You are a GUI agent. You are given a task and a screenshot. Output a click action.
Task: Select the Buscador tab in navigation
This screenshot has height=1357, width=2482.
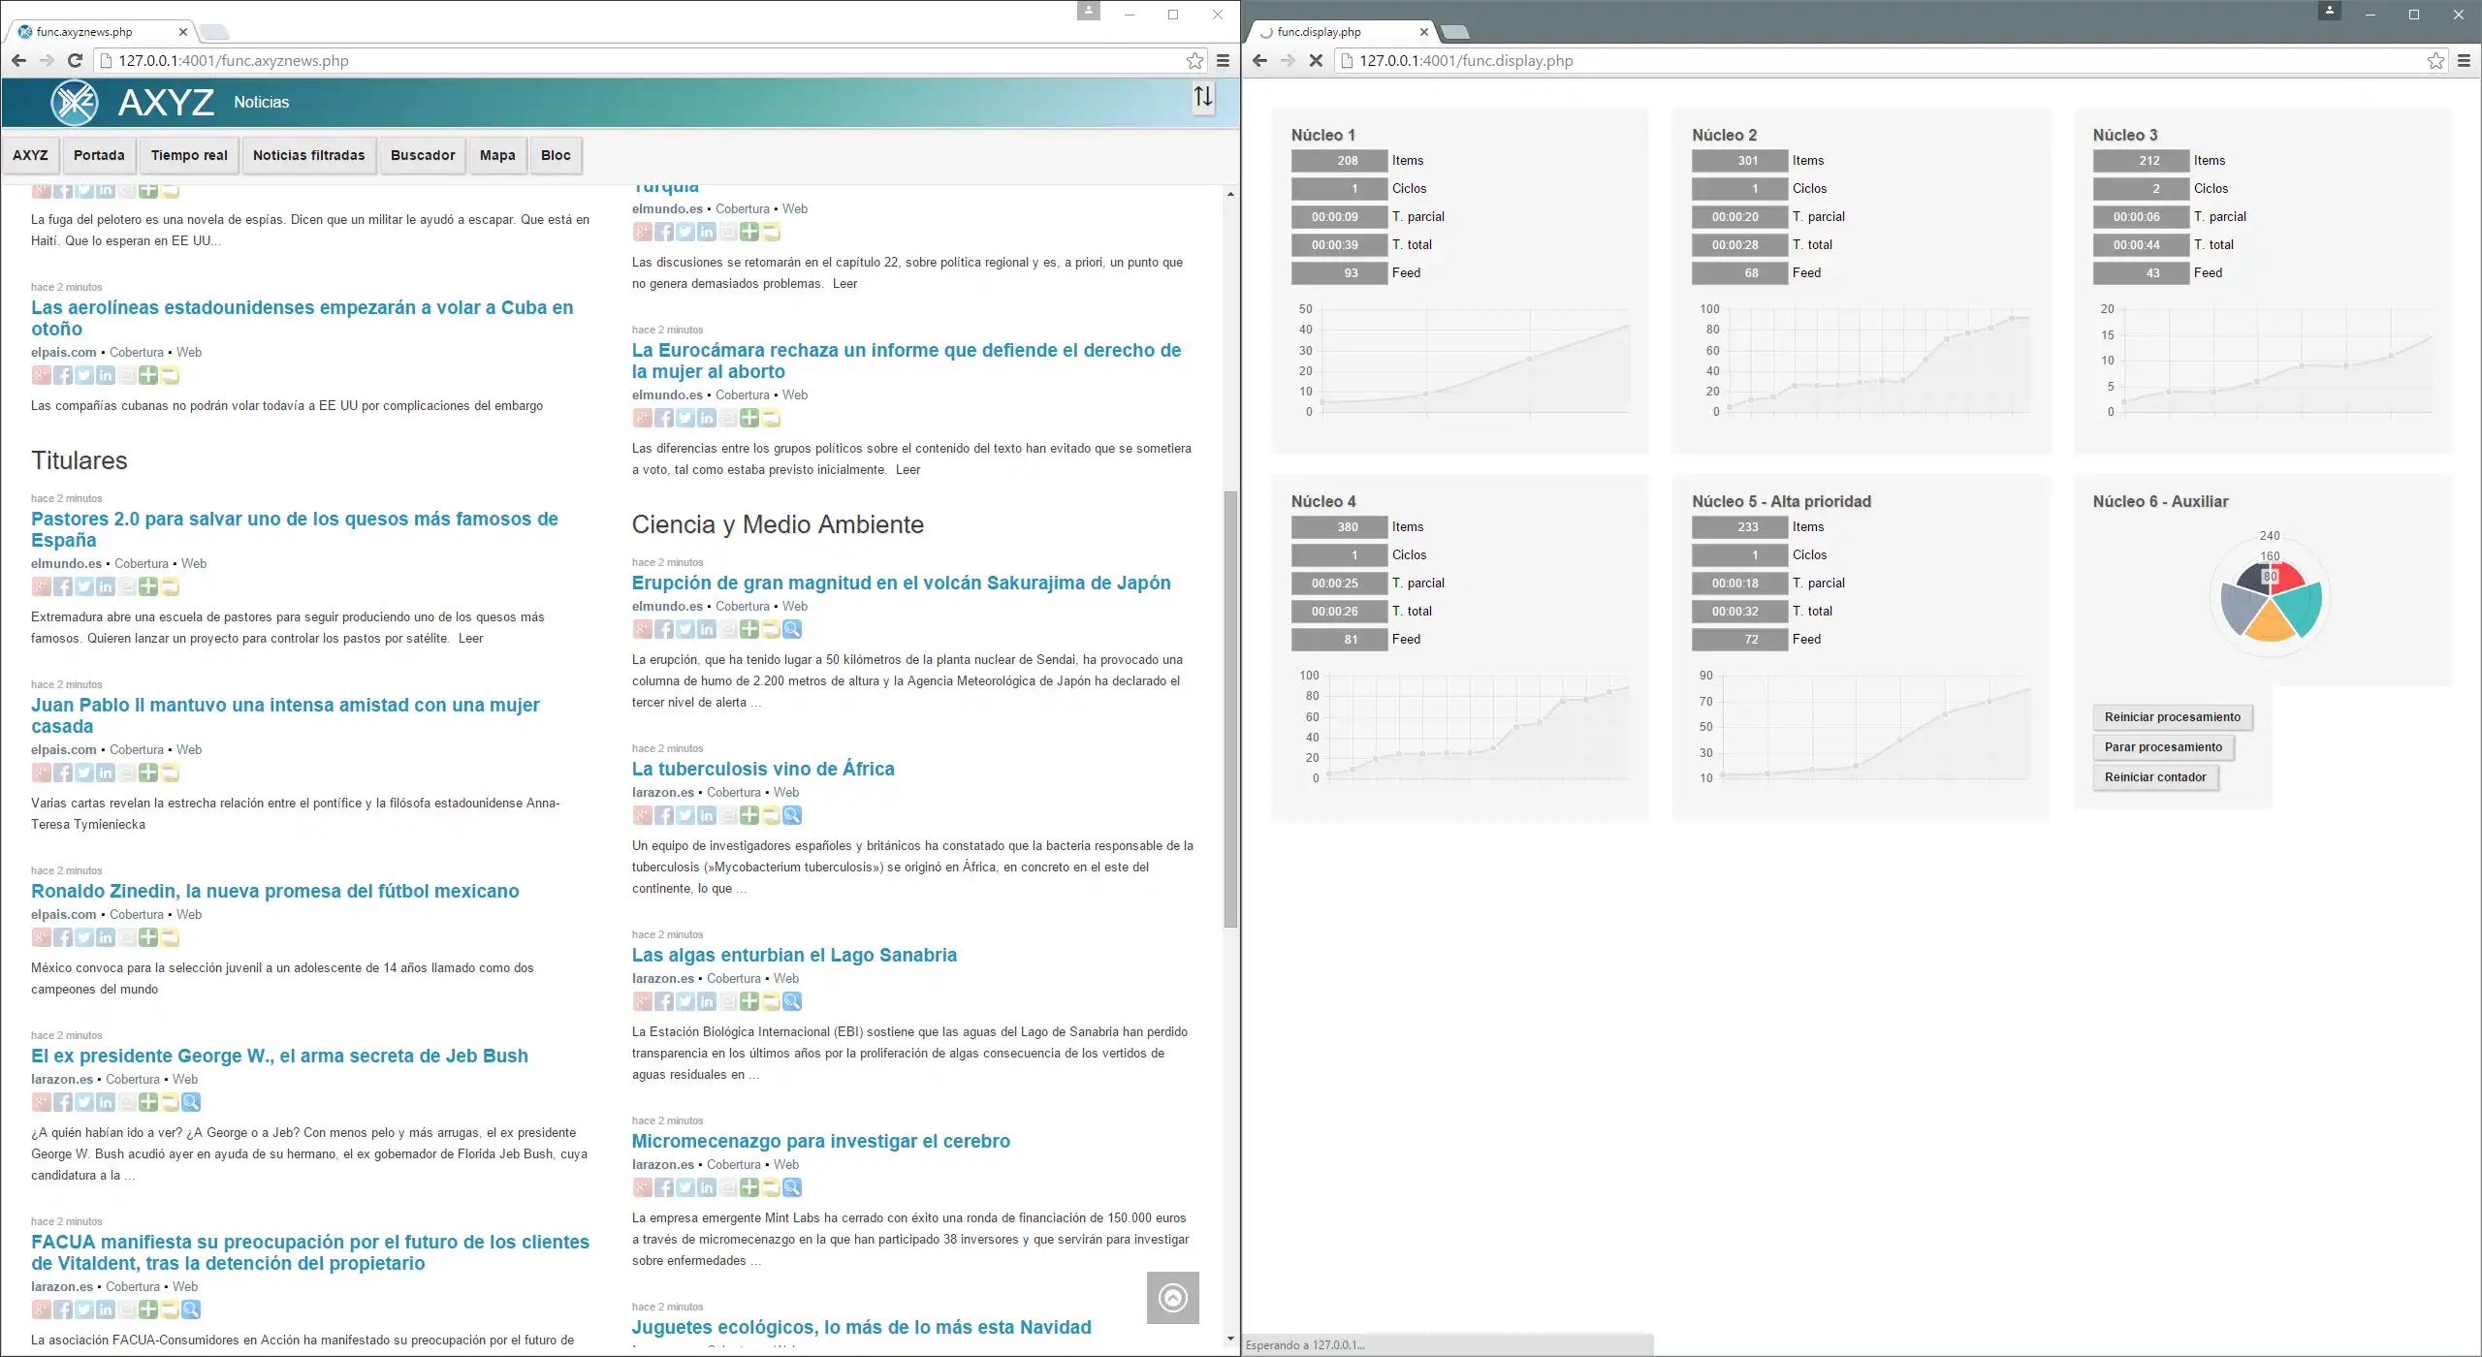[421, 154]
